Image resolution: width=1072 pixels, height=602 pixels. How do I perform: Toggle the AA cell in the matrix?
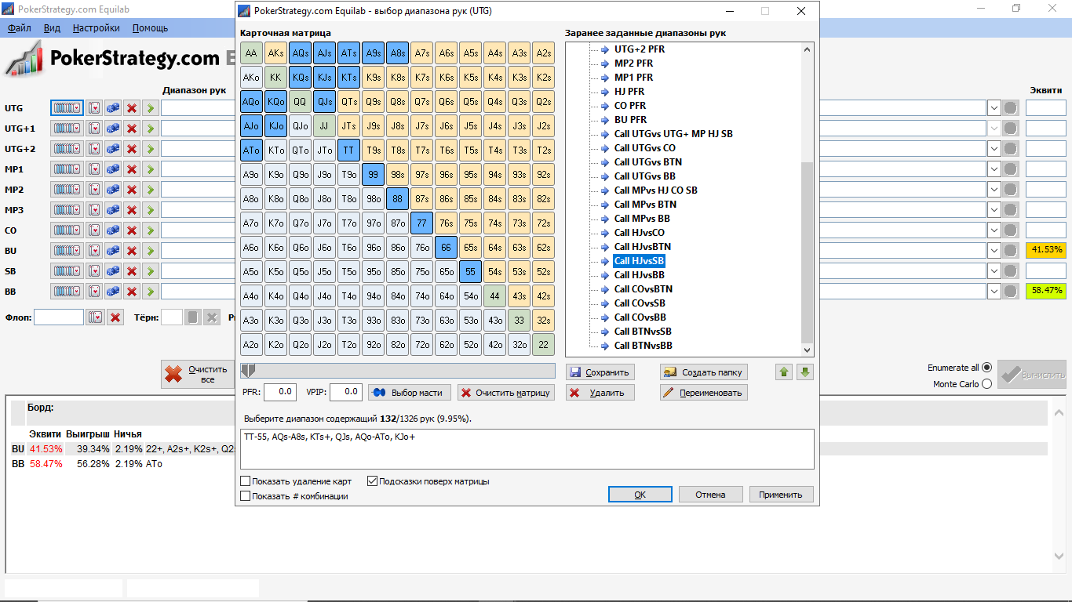[x=251, y=53]
